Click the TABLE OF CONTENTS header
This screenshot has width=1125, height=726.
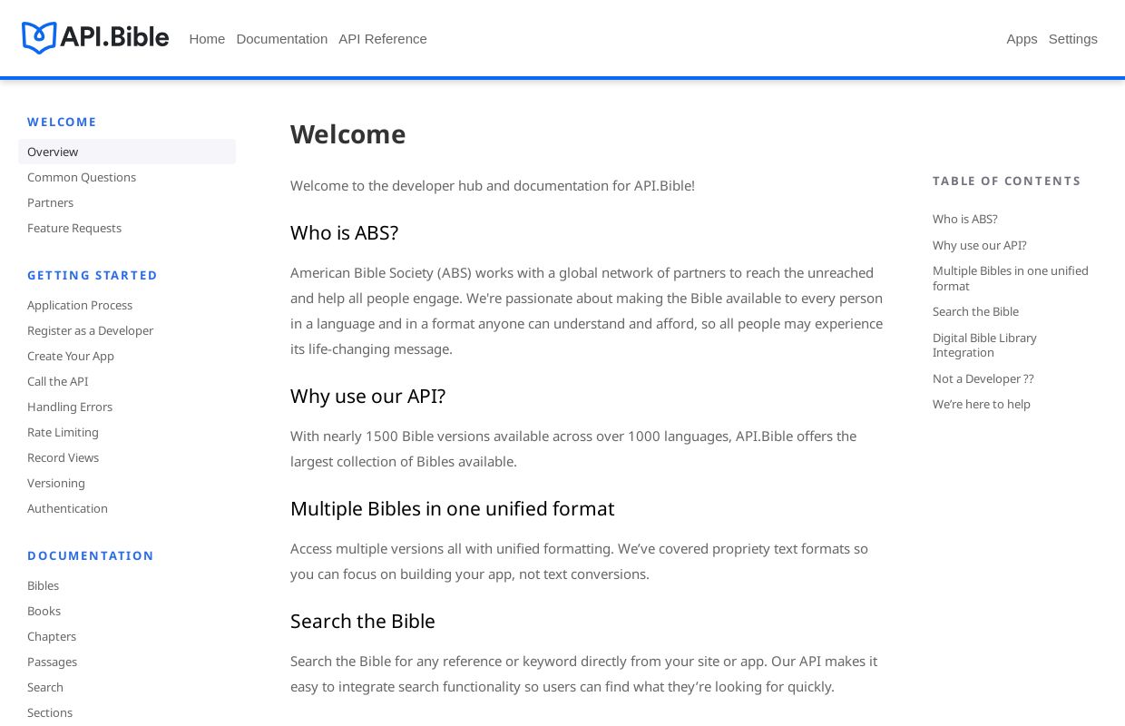pyautogui.click(x=1007, y=181)
